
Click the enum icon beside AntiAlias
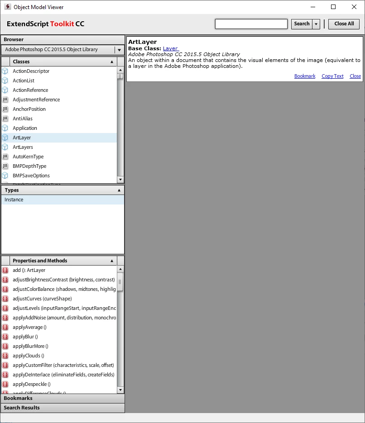click(5, 119)
